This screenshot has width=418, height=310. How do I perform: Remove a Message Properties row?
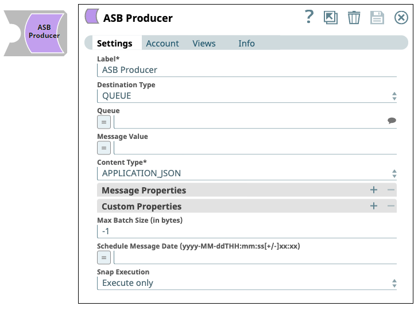[391, 190]
